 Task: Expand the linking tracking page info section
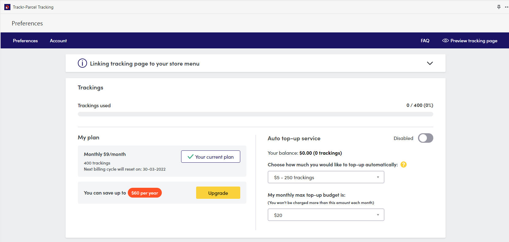[430, 63]
